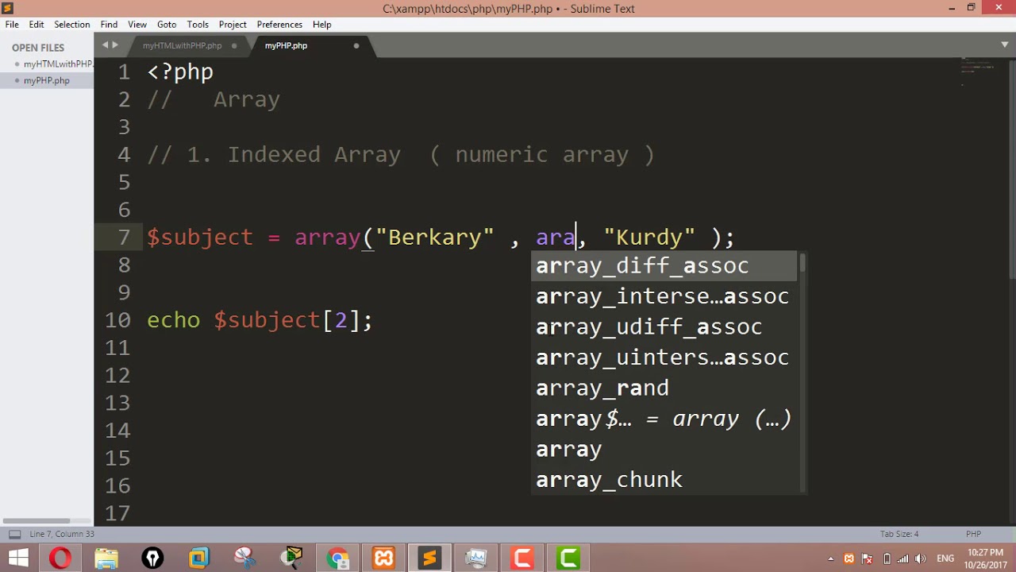Open the Preferences menu
Viewport: 1016px width, 572px height.
click(279, 25)
